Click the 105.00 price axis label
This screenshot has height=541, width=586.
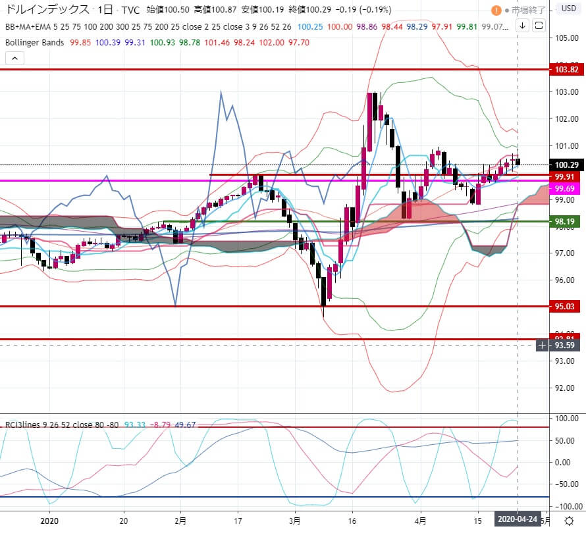pos(566,38)
